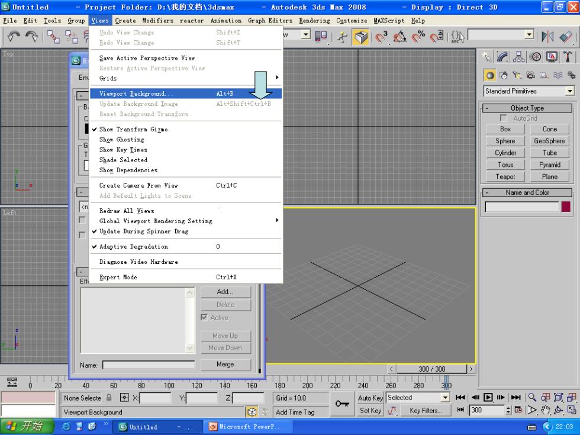Select the Helpers category icon
Viewport: 580px width, 435px height.
(x=544, y=76)
